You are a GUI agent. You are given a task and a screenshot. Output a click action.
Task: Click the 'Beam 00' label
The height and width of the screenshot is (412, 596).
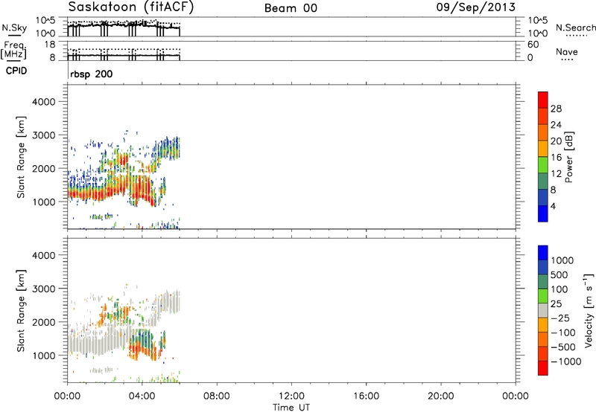point(291,8)
